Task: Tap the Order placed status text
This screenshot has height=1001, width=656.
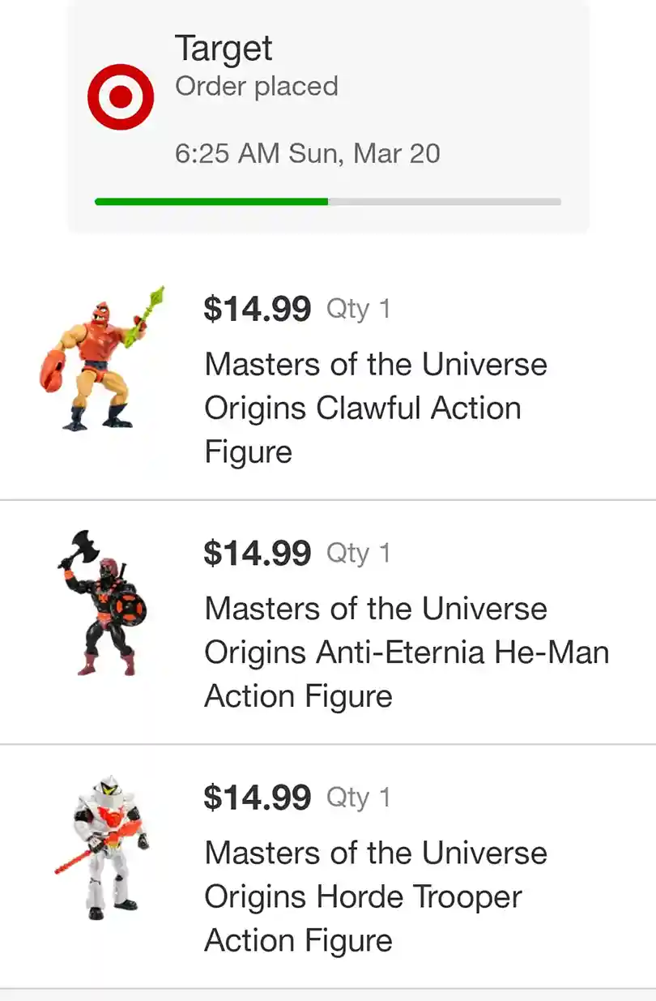Action: pyautogui.click(x=256, y=87)
